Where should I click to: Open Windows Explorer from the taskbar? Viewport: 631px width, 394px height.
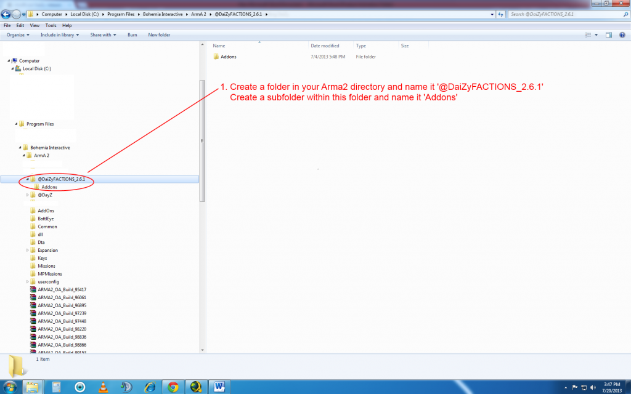click(x=32, y=387)
